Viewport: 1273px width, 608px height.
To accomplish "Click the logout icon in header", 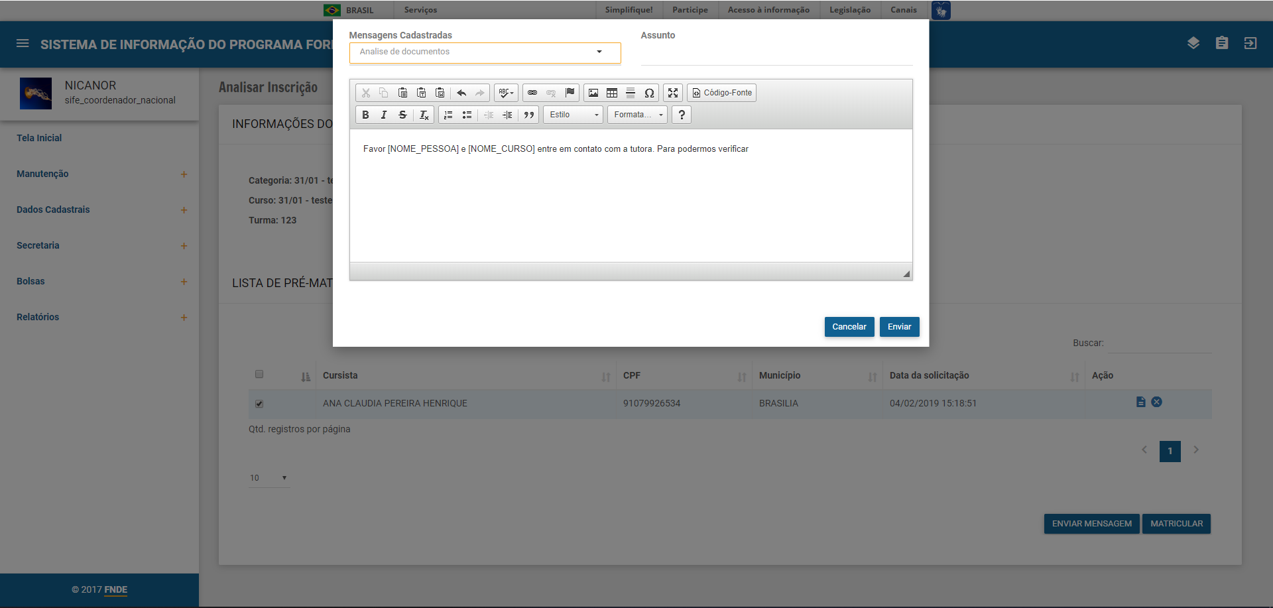I will 1250,43.
